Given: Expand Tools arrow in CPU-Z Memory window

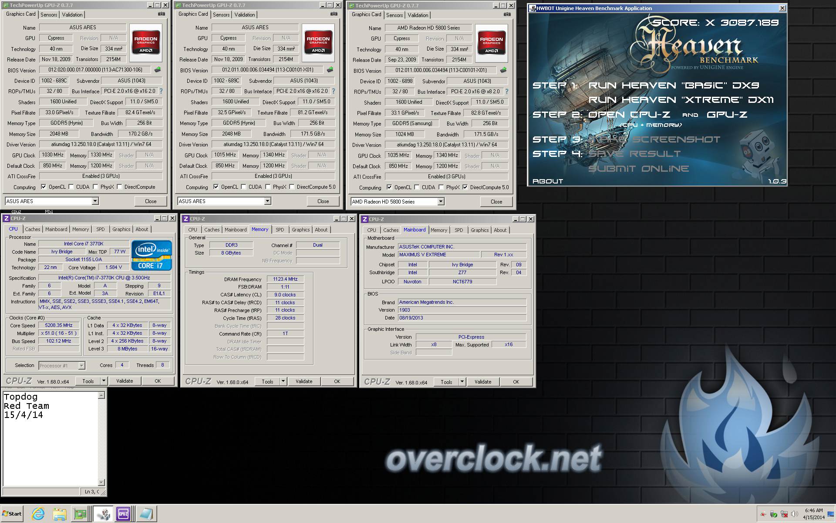Looking at the screenshot, I should [x=283, y=381].
